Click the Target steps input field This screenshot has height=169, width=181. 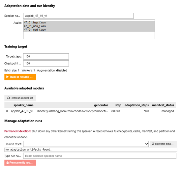point(46,56)
